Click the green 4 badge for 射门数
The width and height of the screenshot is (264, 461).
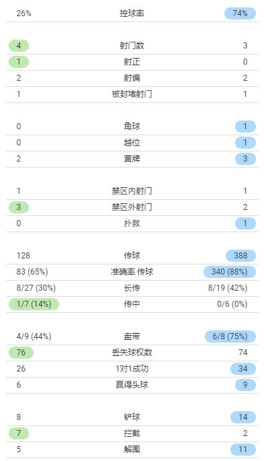click(19, 46)
